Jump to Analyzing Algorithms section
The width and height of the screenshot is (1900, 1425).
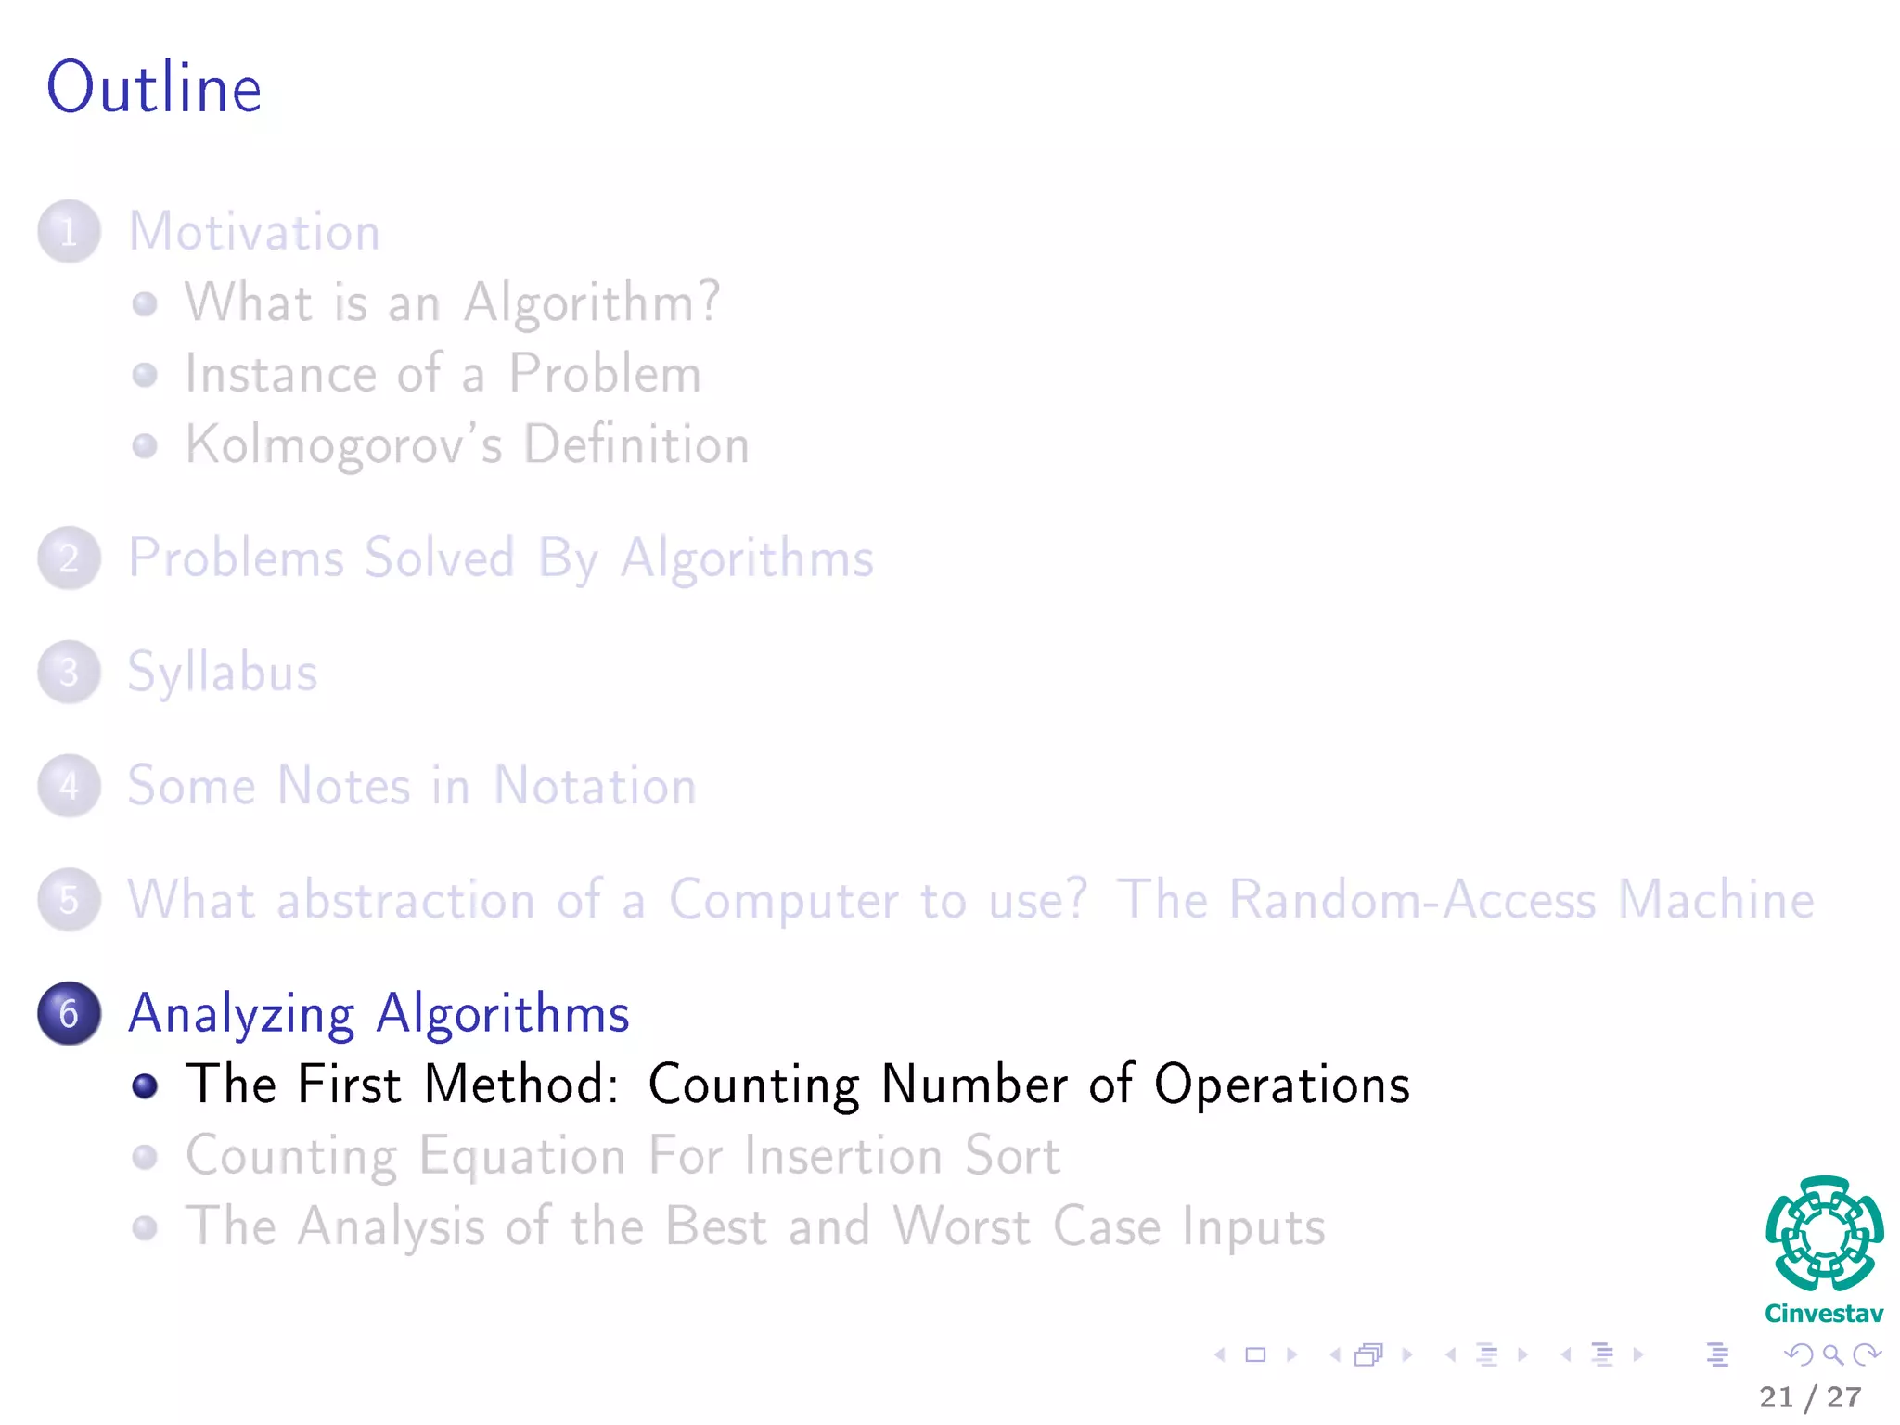click(379, 1013)
